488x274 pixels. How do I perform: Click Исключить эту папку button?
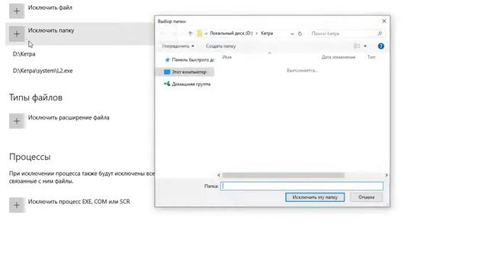[315, 197]
